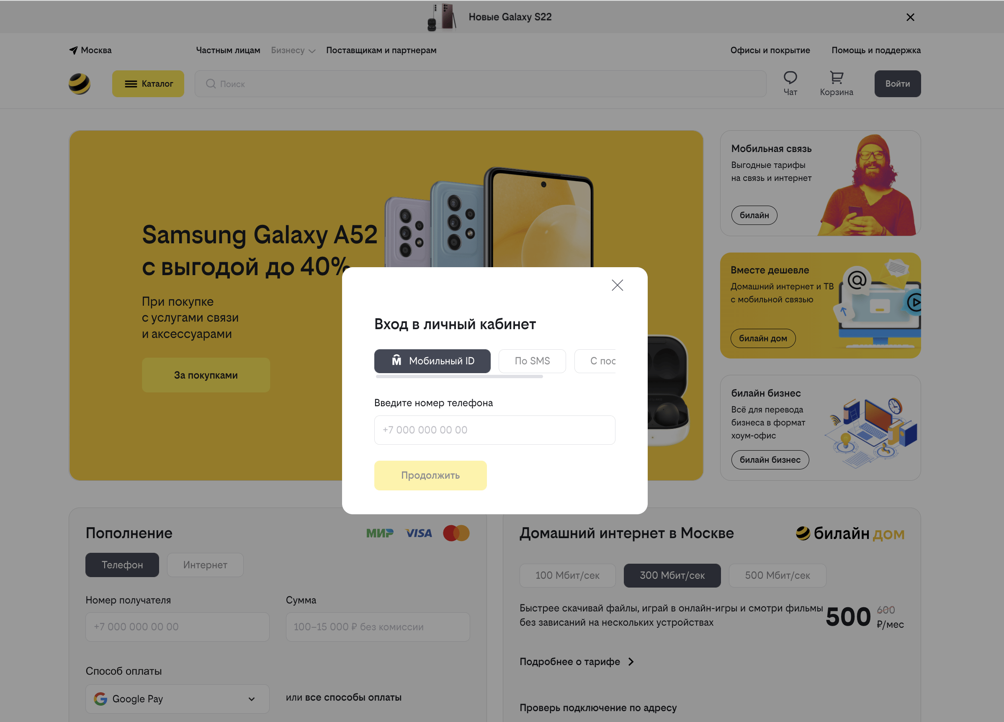Screen dimensions: 1004x722
Task: Open the Google Pay payment dropdown
Action: pyautogui.click(x=177, y=699)
